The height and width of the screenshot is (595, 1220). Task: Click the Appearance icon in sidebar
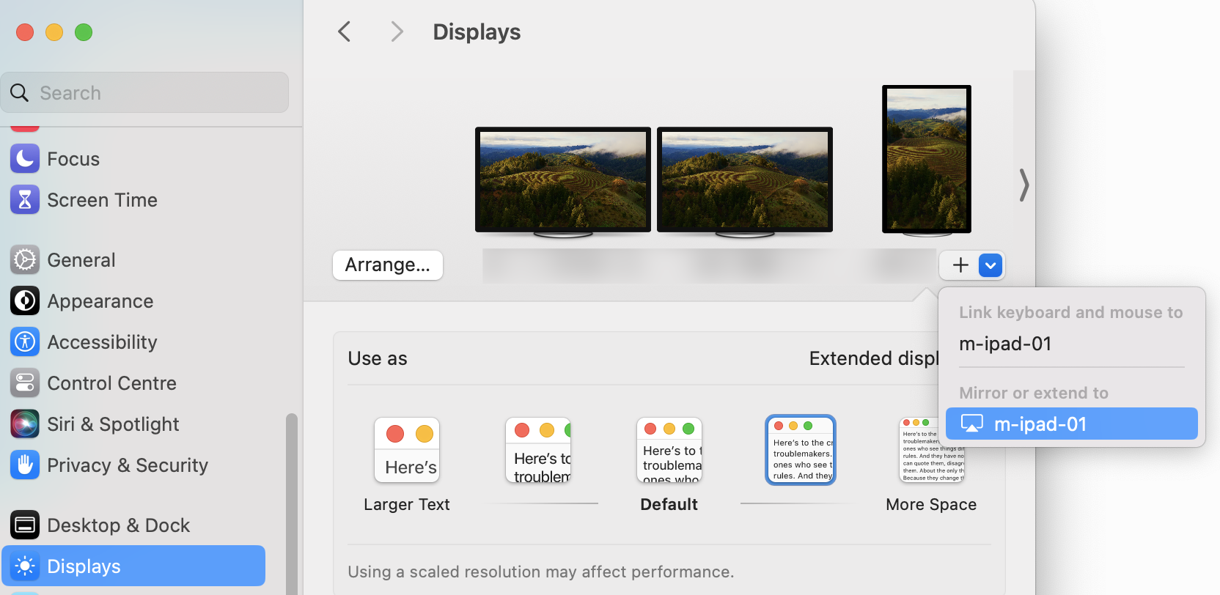point(25,301)
